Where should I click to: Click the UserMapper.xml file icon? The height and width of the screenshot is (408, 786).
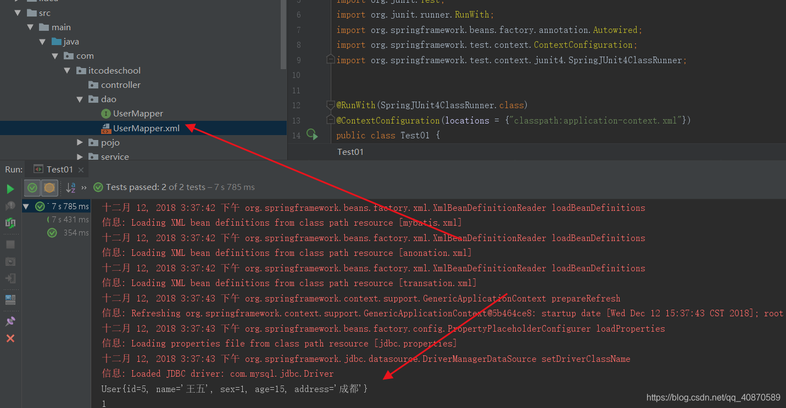(106, 128)
